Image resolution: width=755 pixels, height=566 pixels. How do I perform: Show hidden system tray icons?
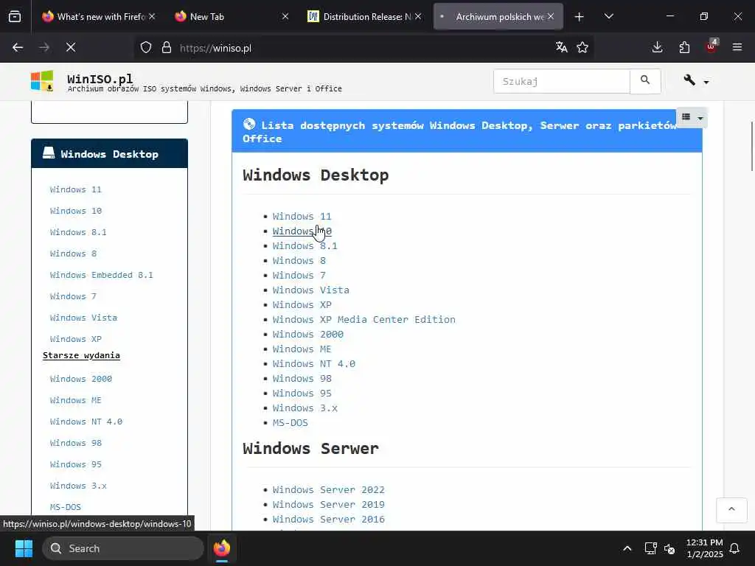627,548
